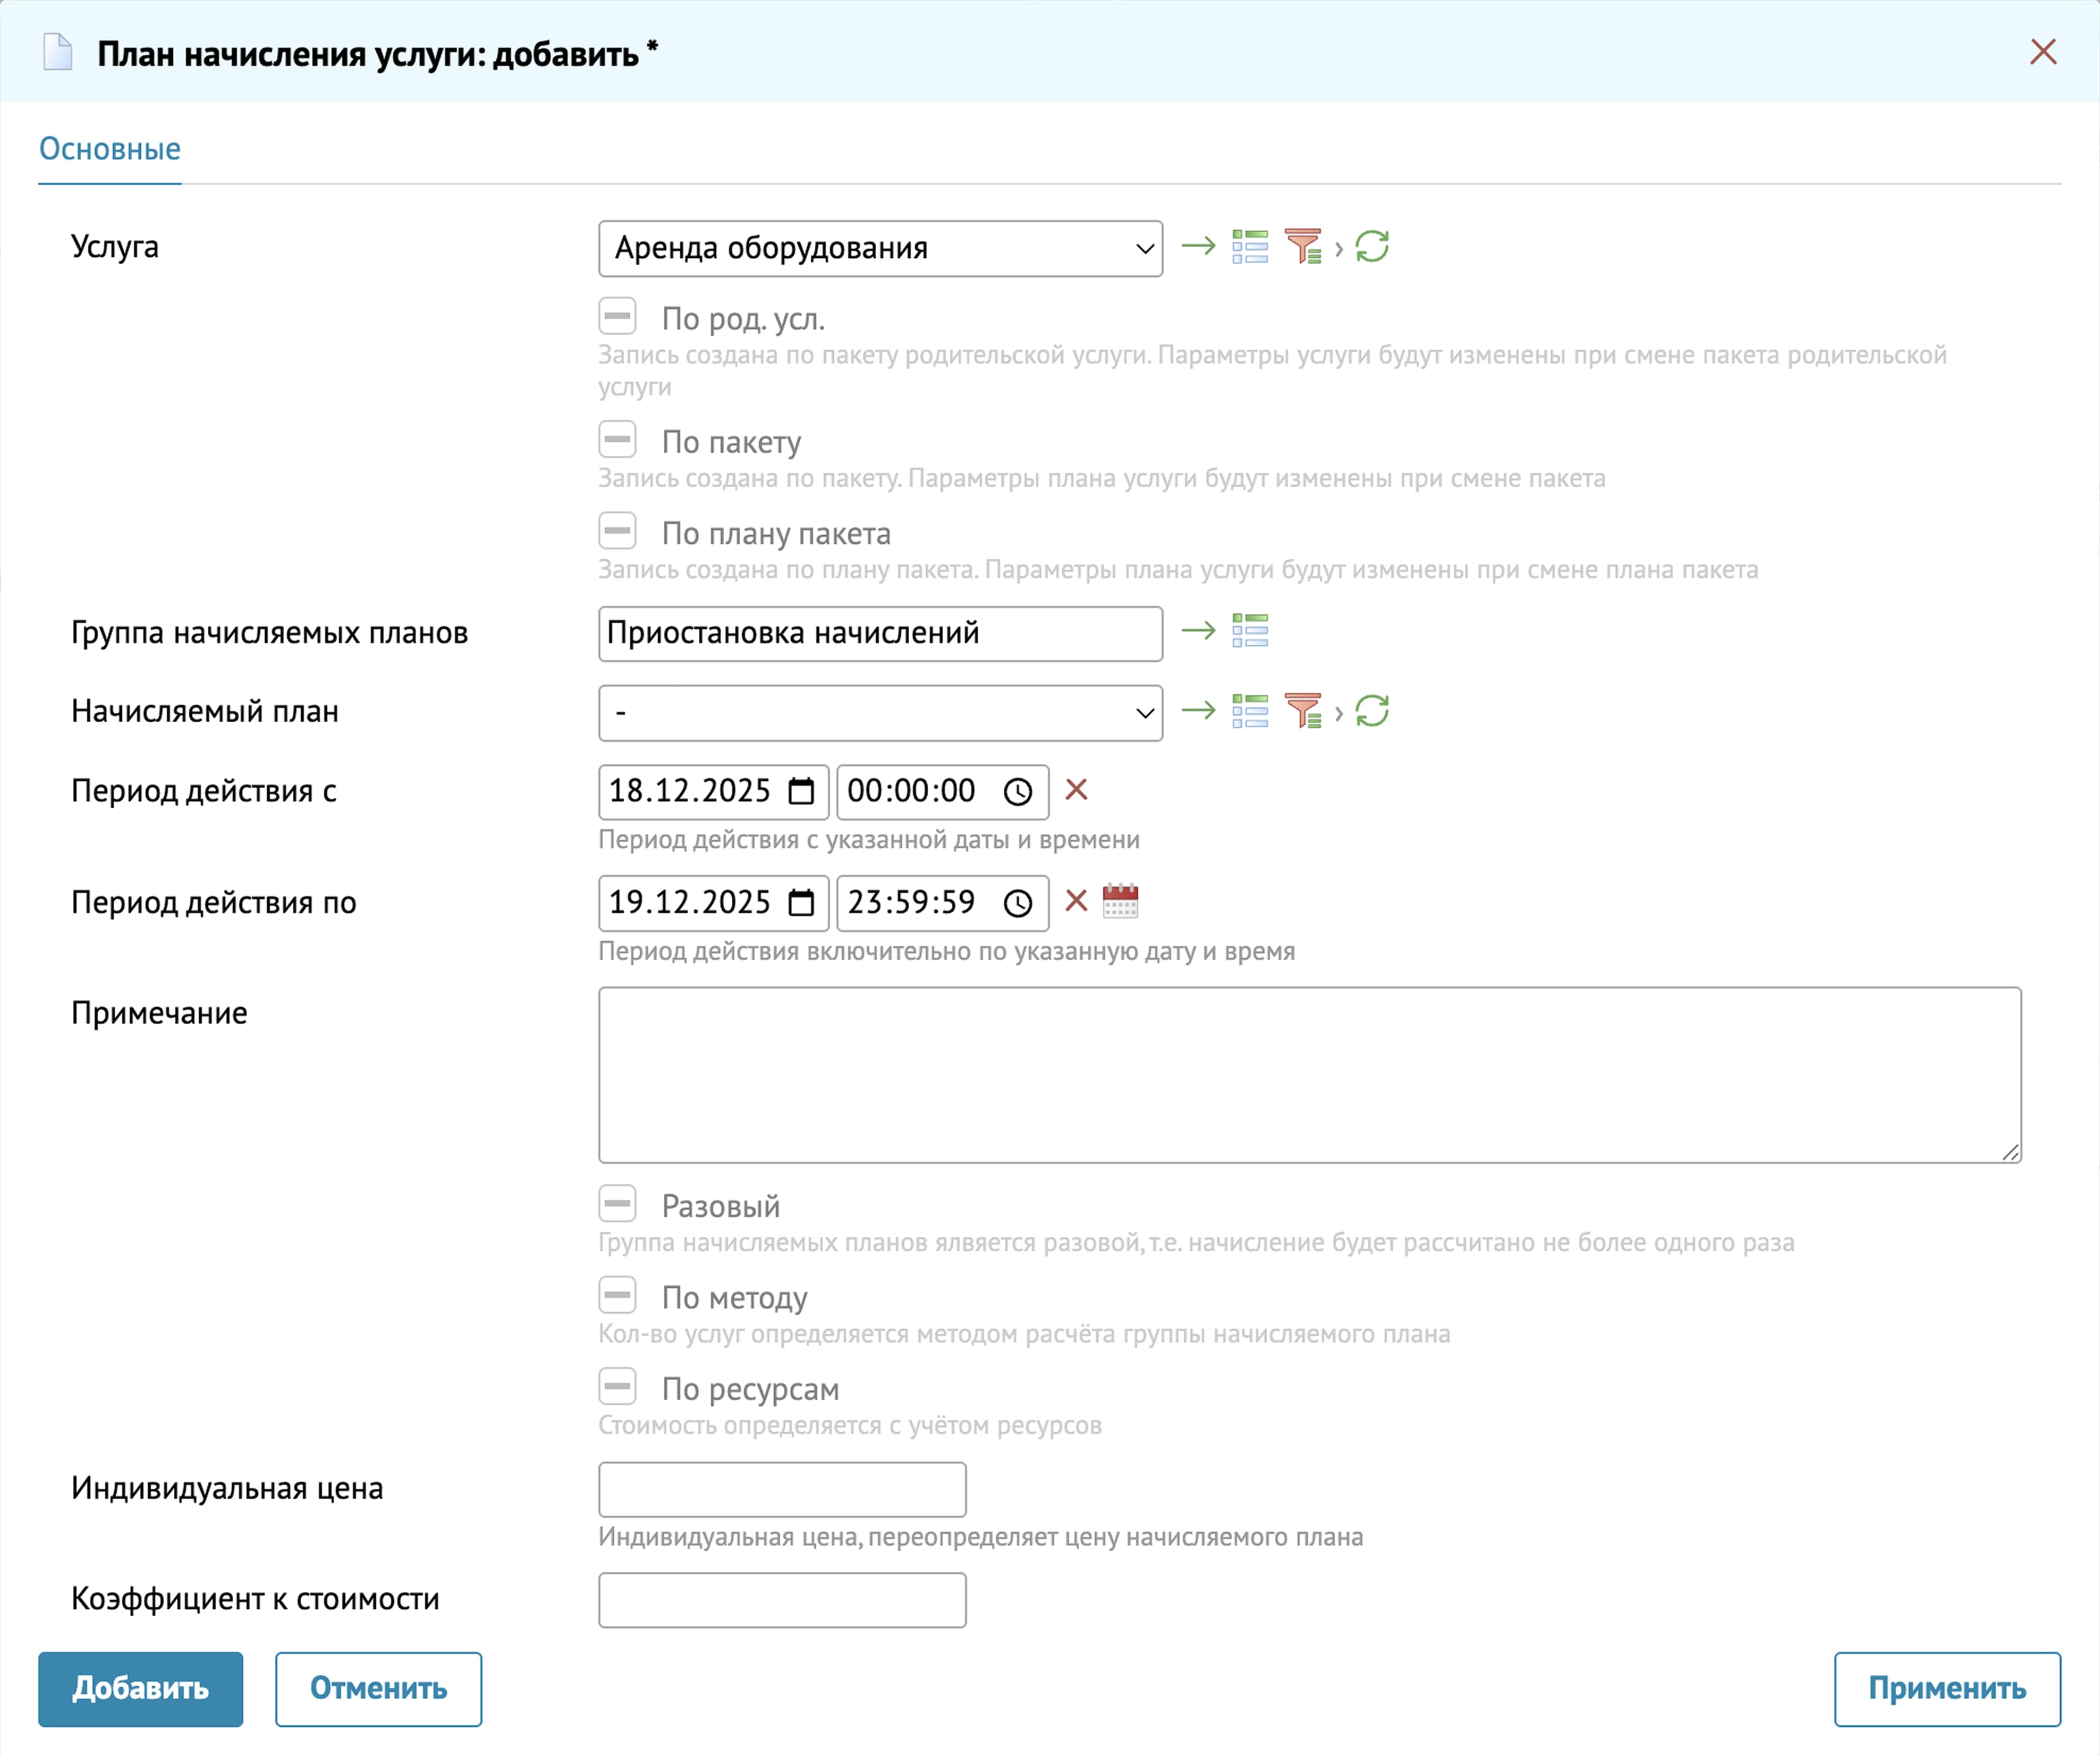Toggle the По пакету checkbox
Screen dimensions: 2100x1756
coord(618,439)
